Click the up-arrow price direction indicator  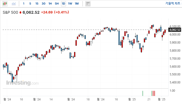(20, 12)
